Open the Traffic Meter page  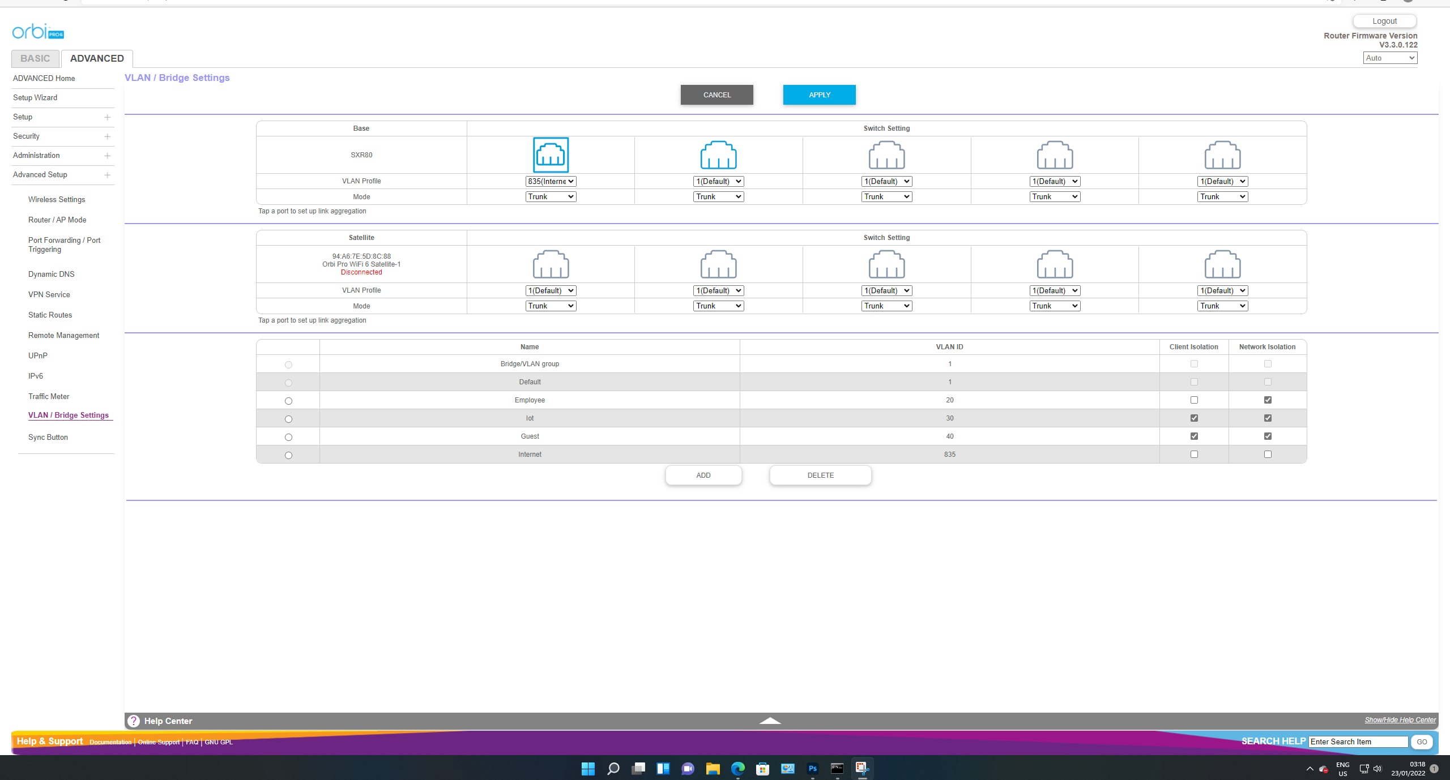49,396
